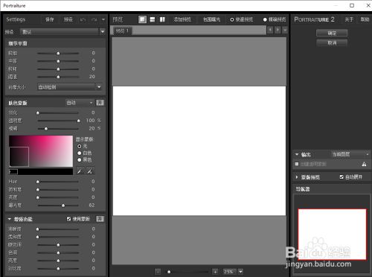Screen dimensions: 372x277
Task: Select the 预览 1 preview tab
Action: coord(122,31)
